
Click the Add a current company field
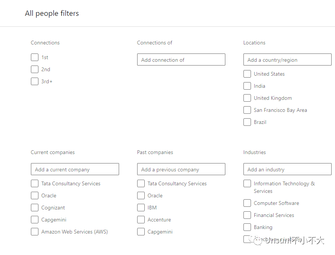[75, 169]
